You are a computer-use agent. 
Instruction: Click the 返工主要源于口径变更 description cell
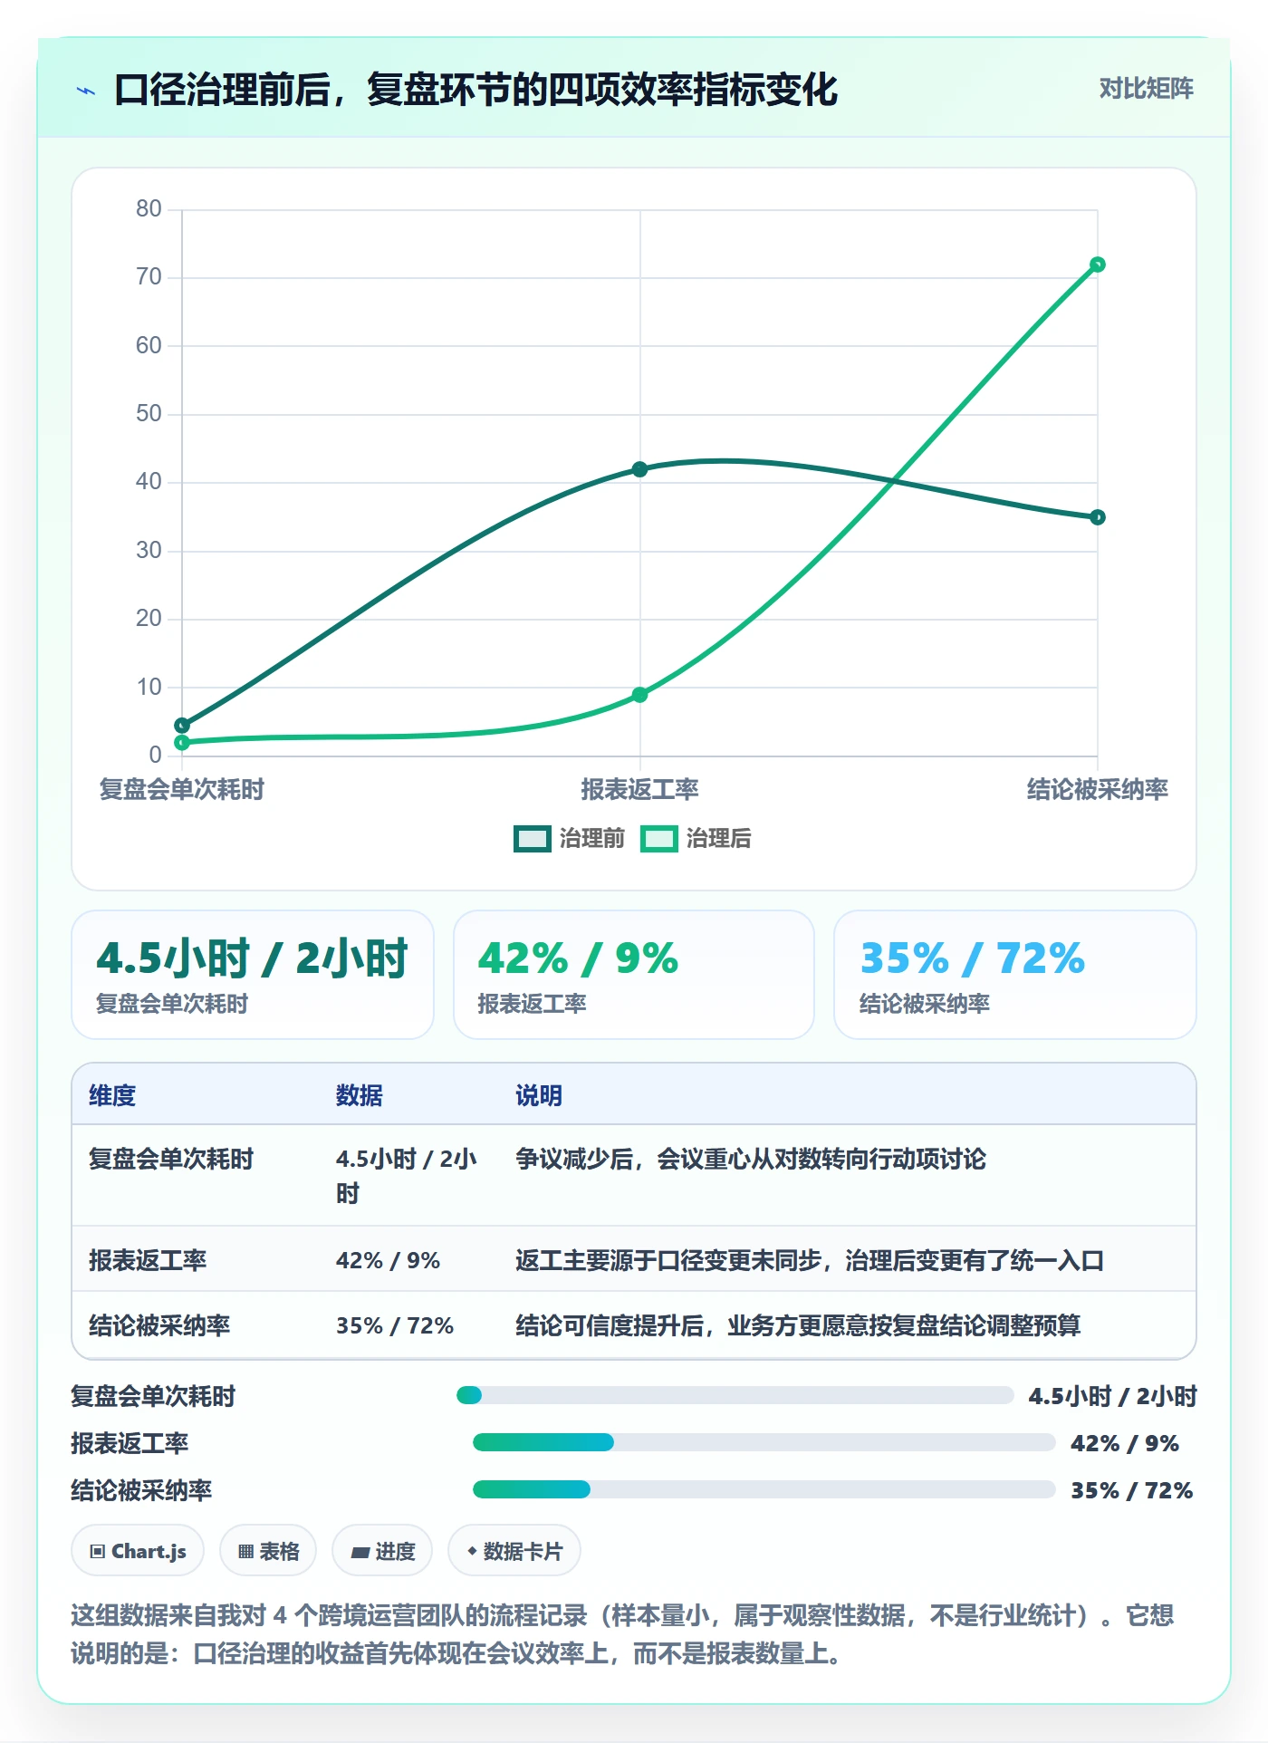click(810, 1260)
